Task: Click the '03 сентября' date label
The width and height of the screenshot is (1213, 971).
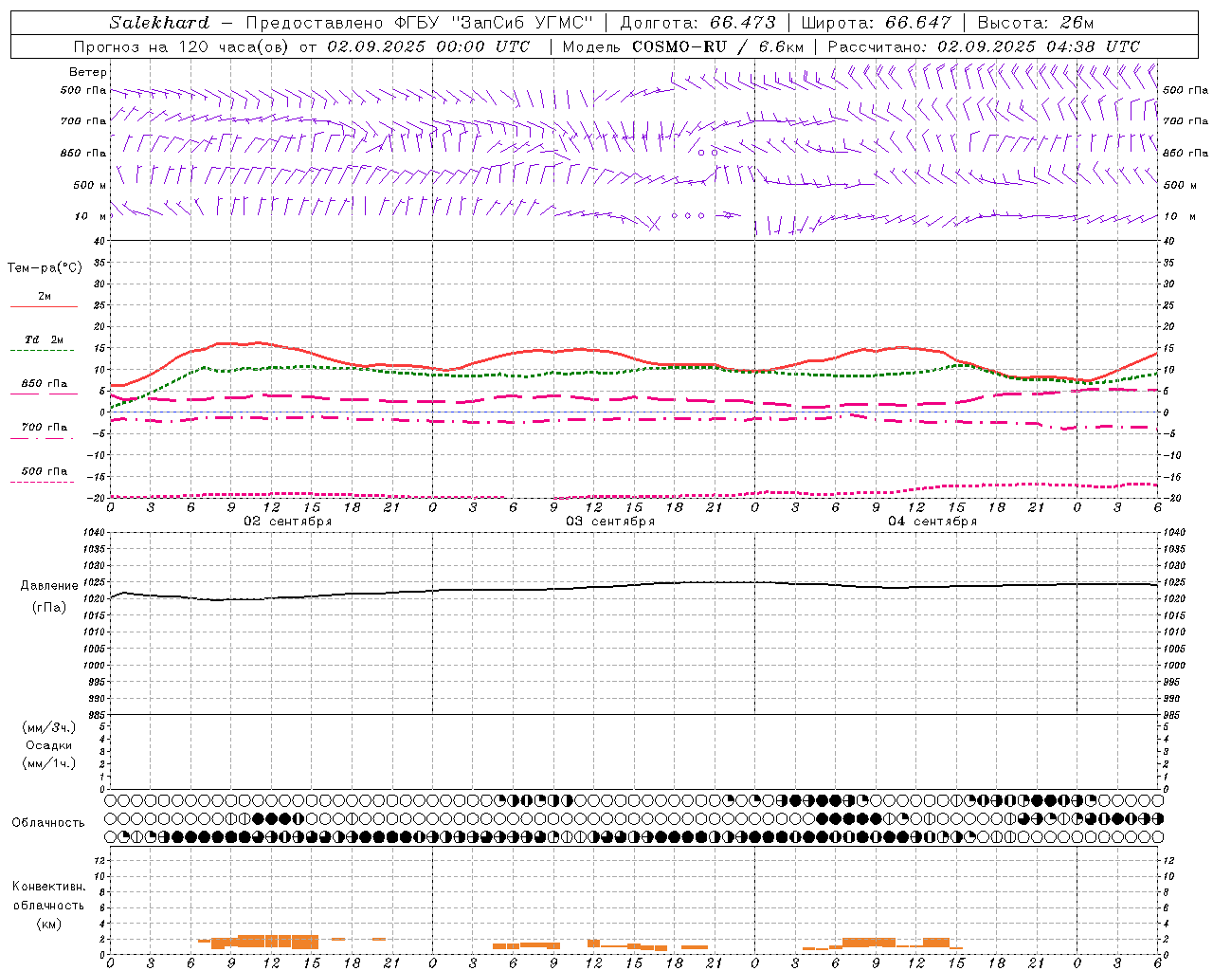Action: (610, 522)
